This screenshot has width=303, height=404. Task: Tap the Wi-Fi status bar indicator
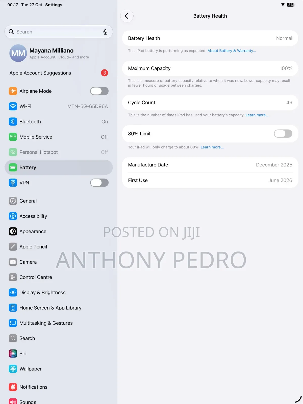point(283,5)
